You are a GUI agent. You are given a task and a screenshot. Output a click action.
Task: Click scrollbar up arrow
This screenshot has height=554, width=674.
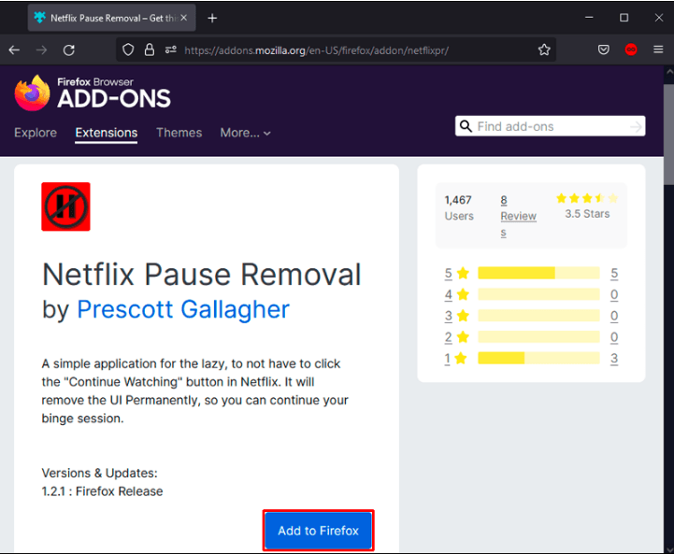[669, 72]
